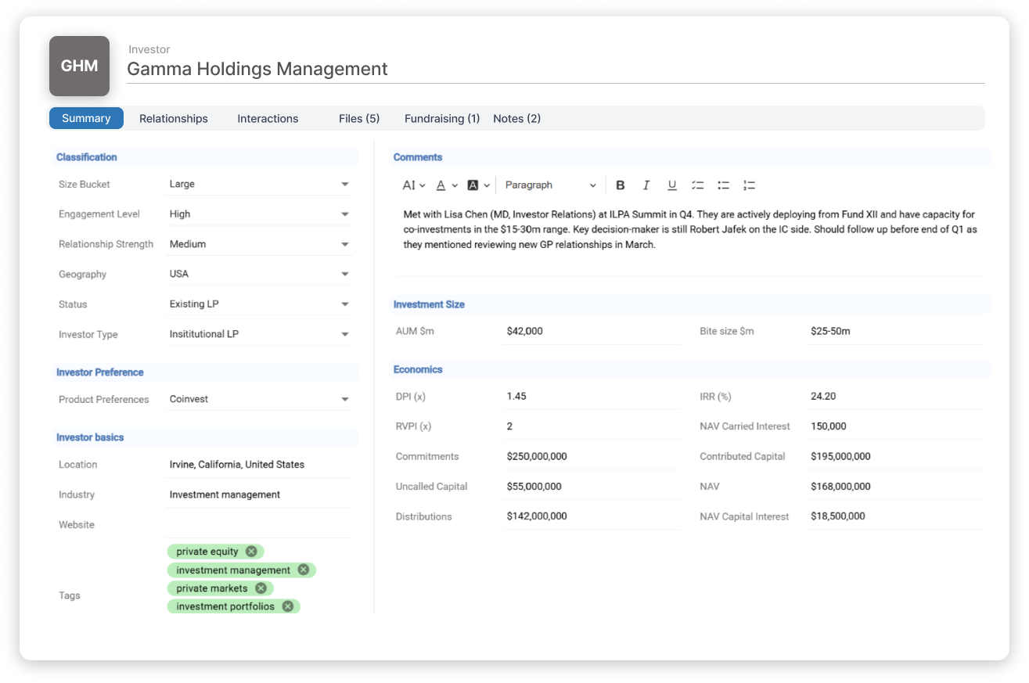Screen dimensions: 1029x683
Task: Insert a bulleted list in Comments
Action: coord(724,185)
